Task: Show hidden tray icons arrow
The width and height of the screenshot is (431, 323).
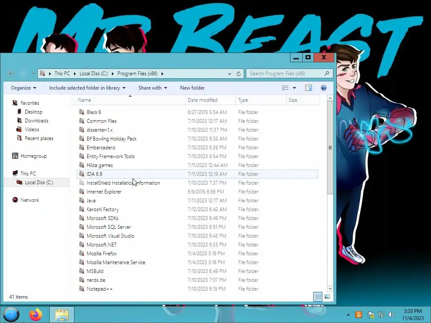Action: (x=348, y=315)
